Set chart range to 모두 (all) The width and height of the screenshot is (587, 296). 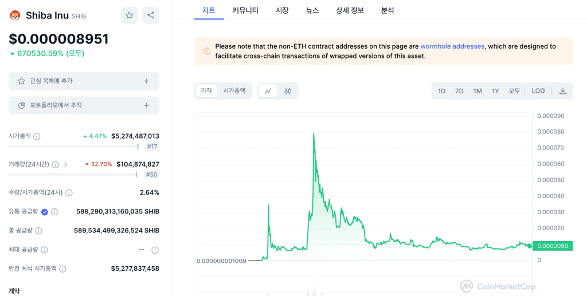[514, 91]
